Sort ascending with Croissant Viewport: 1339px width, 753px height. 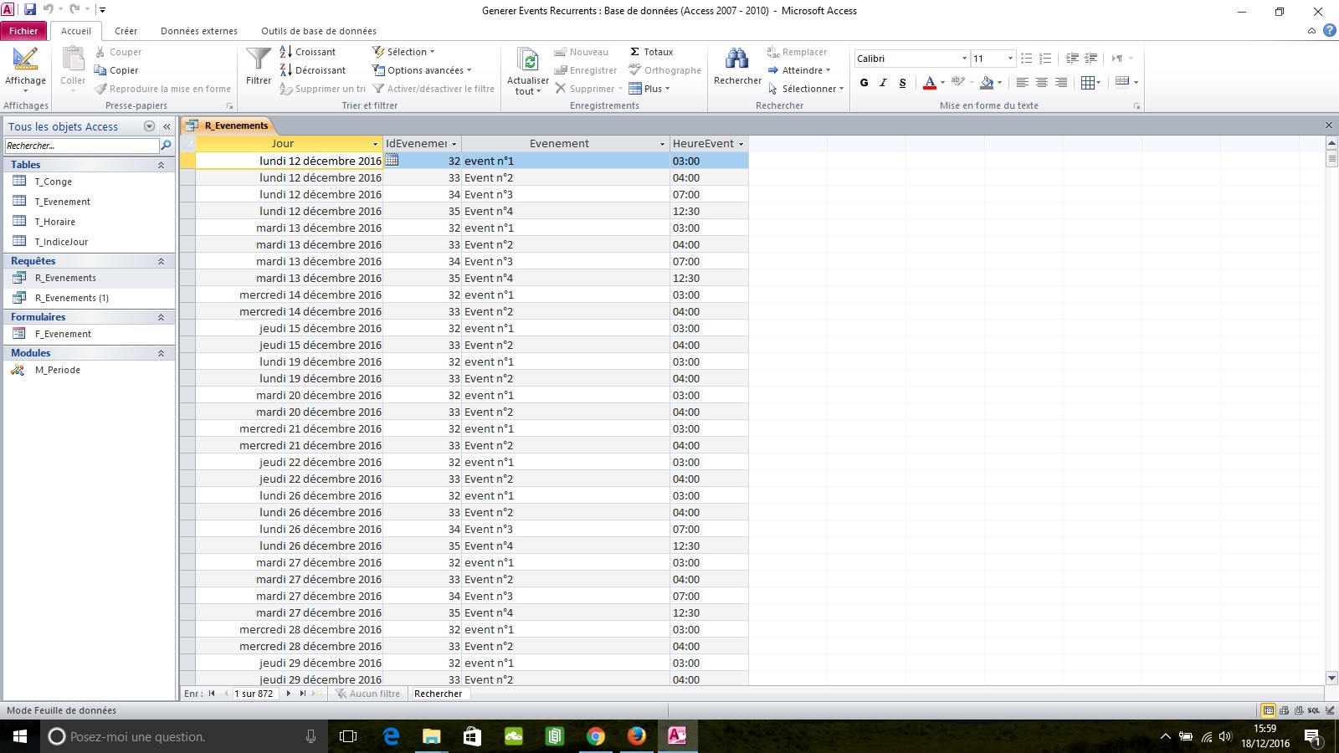pyautogui.click(x=307, y=52)
